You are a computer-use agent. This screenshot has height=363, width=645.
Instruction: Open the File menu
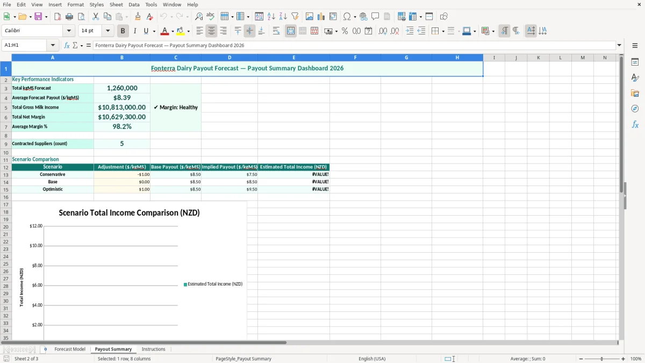coord(7,4)
